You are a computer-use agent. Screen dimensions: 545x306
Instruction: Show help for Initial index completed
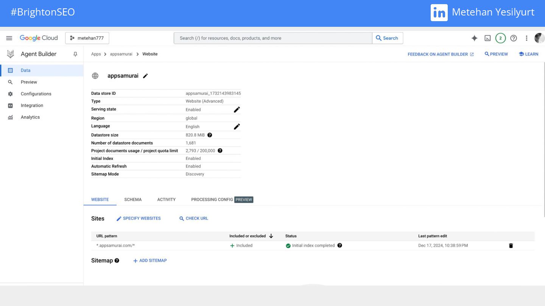(340, 245)
